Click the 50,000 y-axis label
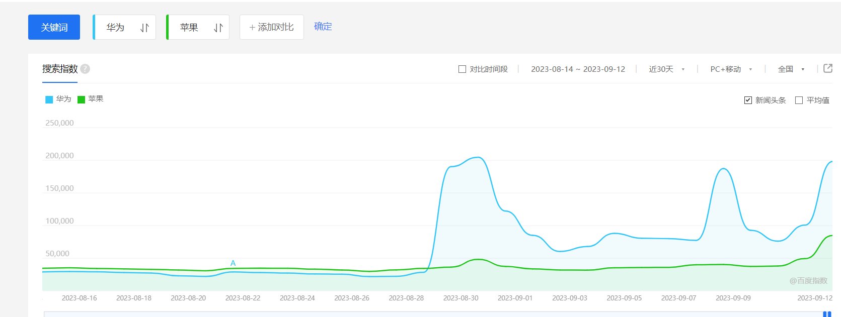841x317 pixels. (x=57, y=254)
